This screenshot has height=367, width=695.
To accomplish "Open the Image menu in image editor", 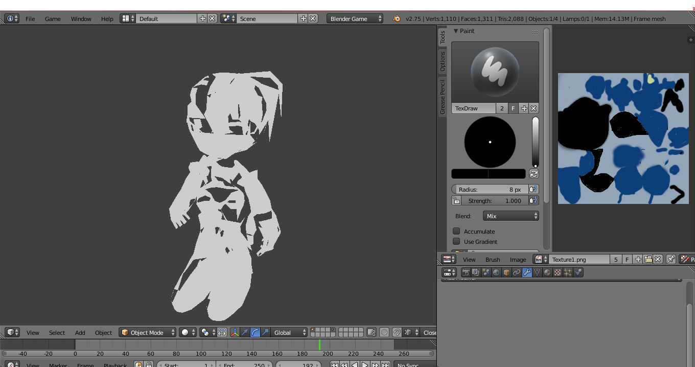I will [x=518, y=259].
